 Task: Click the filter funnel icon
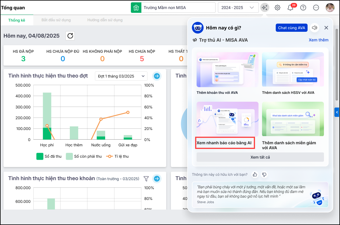(x=146, y=179)
